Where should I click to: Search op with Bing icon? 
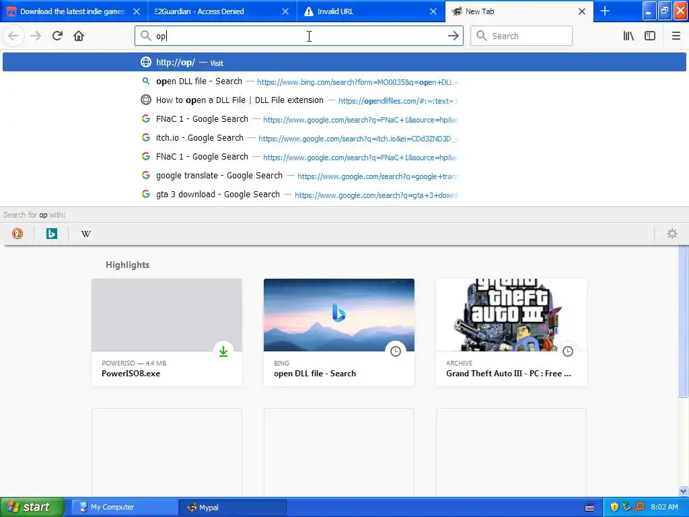[x=52, y=234]
